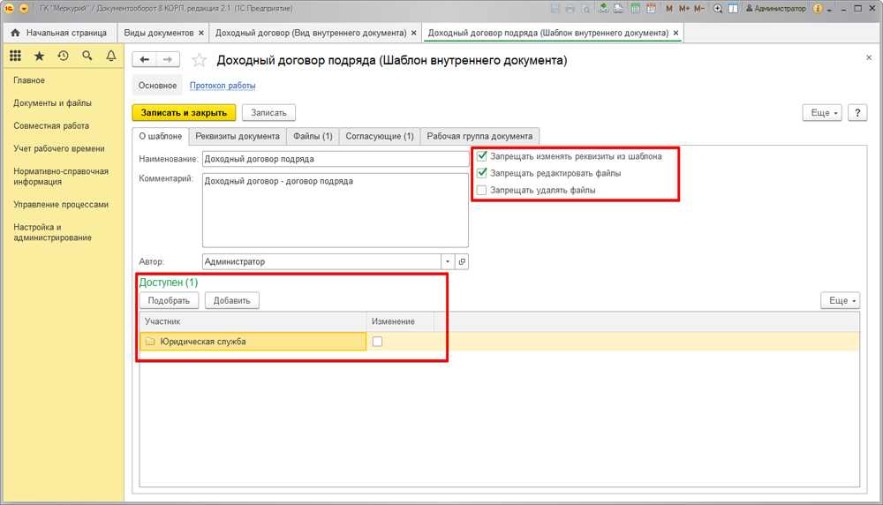Click Записать и закрыть button
Screen dimensions: 883x505
tap(185, 113)
